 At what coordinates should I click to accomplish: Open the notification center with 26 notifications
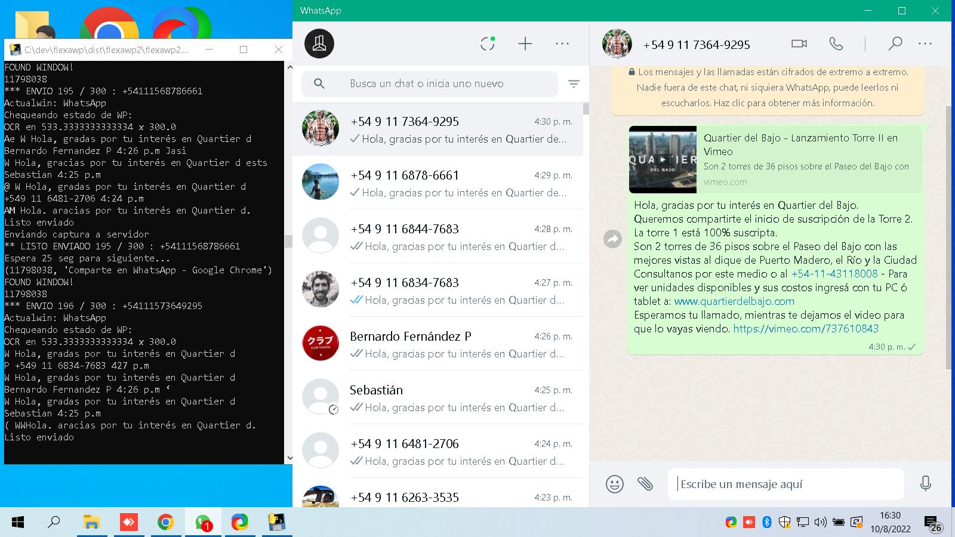coord(933,523)
